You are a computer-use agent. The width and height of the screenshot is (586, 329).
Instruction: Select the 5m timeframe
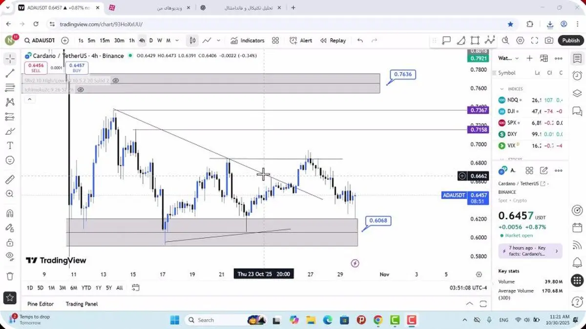click(x=91, y=41)
